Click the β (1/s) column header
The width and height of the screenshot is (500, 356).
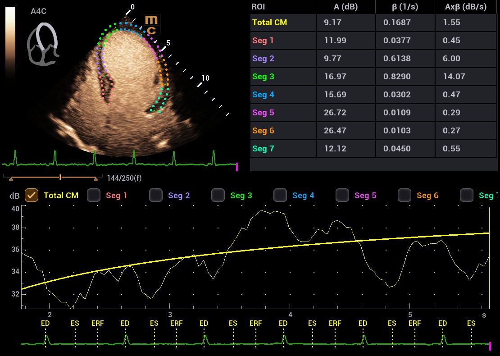coord(405,7)
